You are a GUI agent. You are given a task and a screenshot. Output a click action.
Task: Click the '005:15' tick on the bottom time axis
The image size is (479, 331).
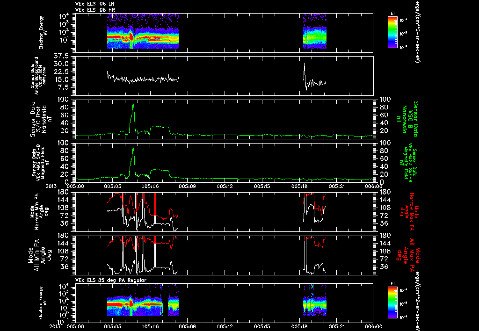262,326
